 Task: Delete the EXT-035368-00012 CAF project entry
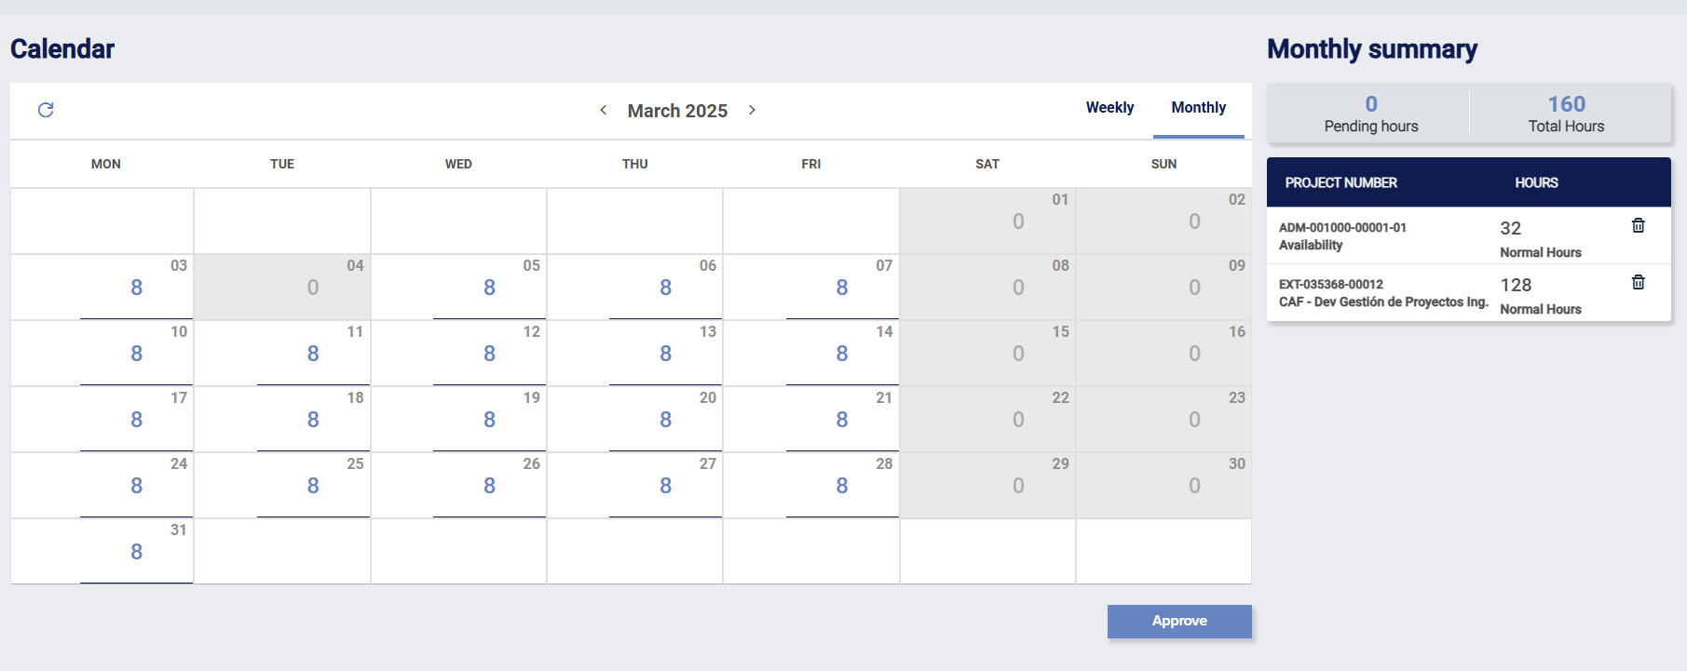click(1638, 282)
